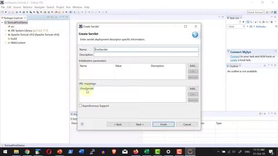Open the Project menu

click(x=60, y=7)
